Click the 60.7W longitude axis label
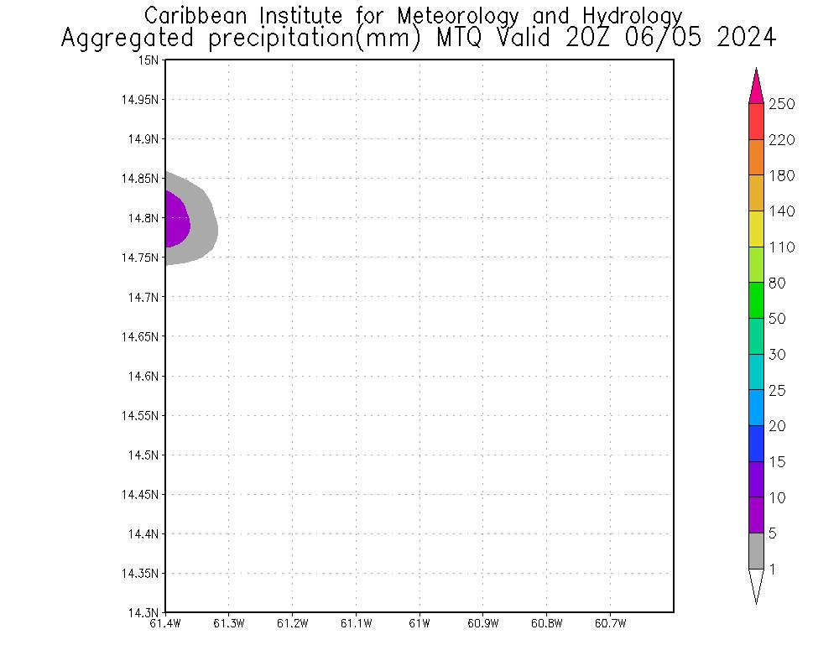The width and height of the screenshot is (839, 671). coord(608,623)
